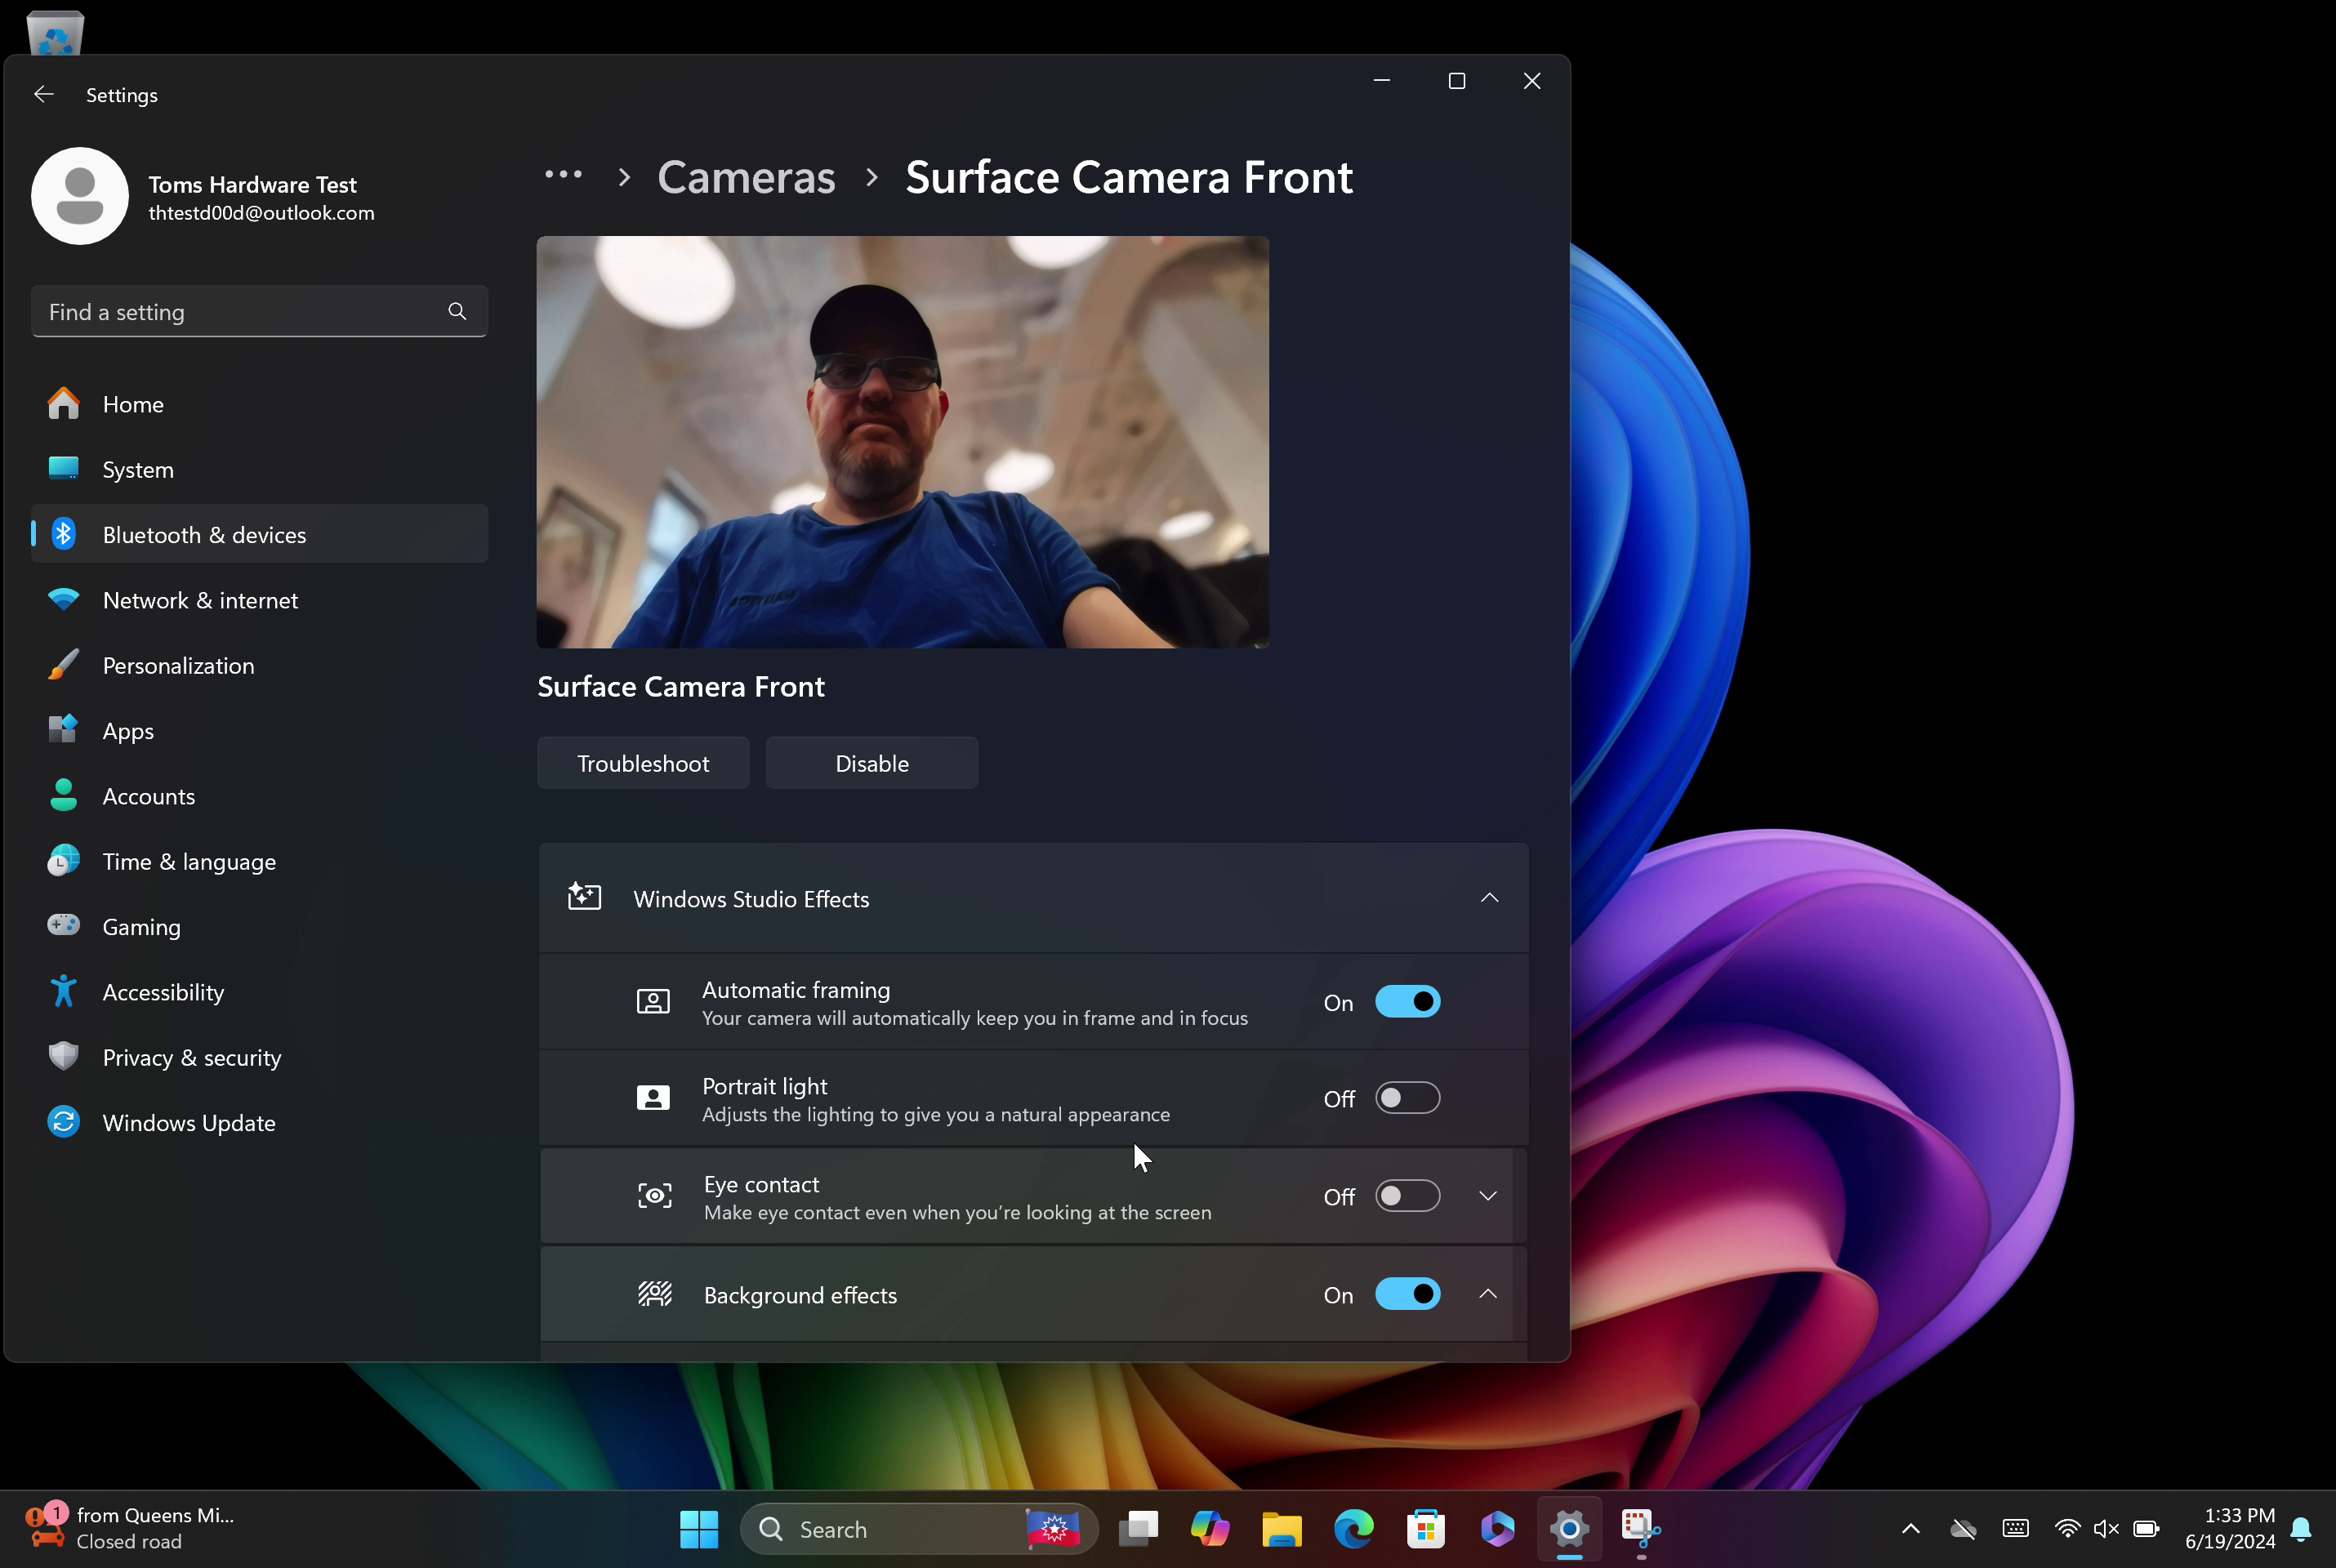Open Microsoft Edge from the taskbar

[x=1353, y=1528]
